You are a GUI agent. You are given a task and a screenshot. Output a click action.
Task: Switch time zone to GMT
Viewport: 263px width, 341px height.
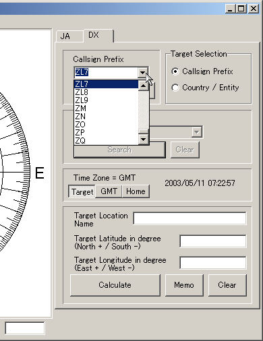pyautogui.click(x=109, y=191)
